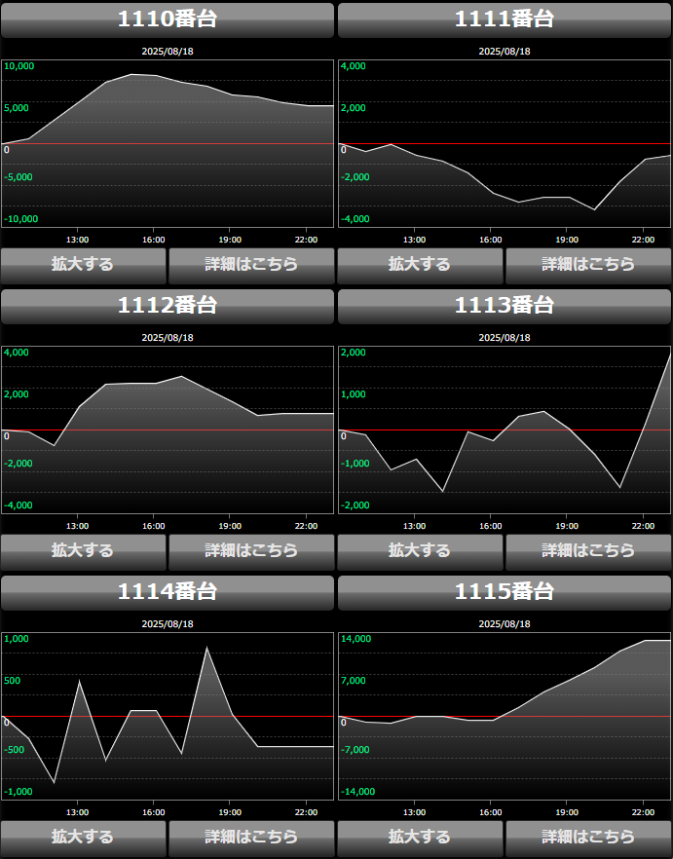This screenshot has height=859, width=673.
Task: Click the 16:00 time label under 1114 graph
Action: coord(154,812)
